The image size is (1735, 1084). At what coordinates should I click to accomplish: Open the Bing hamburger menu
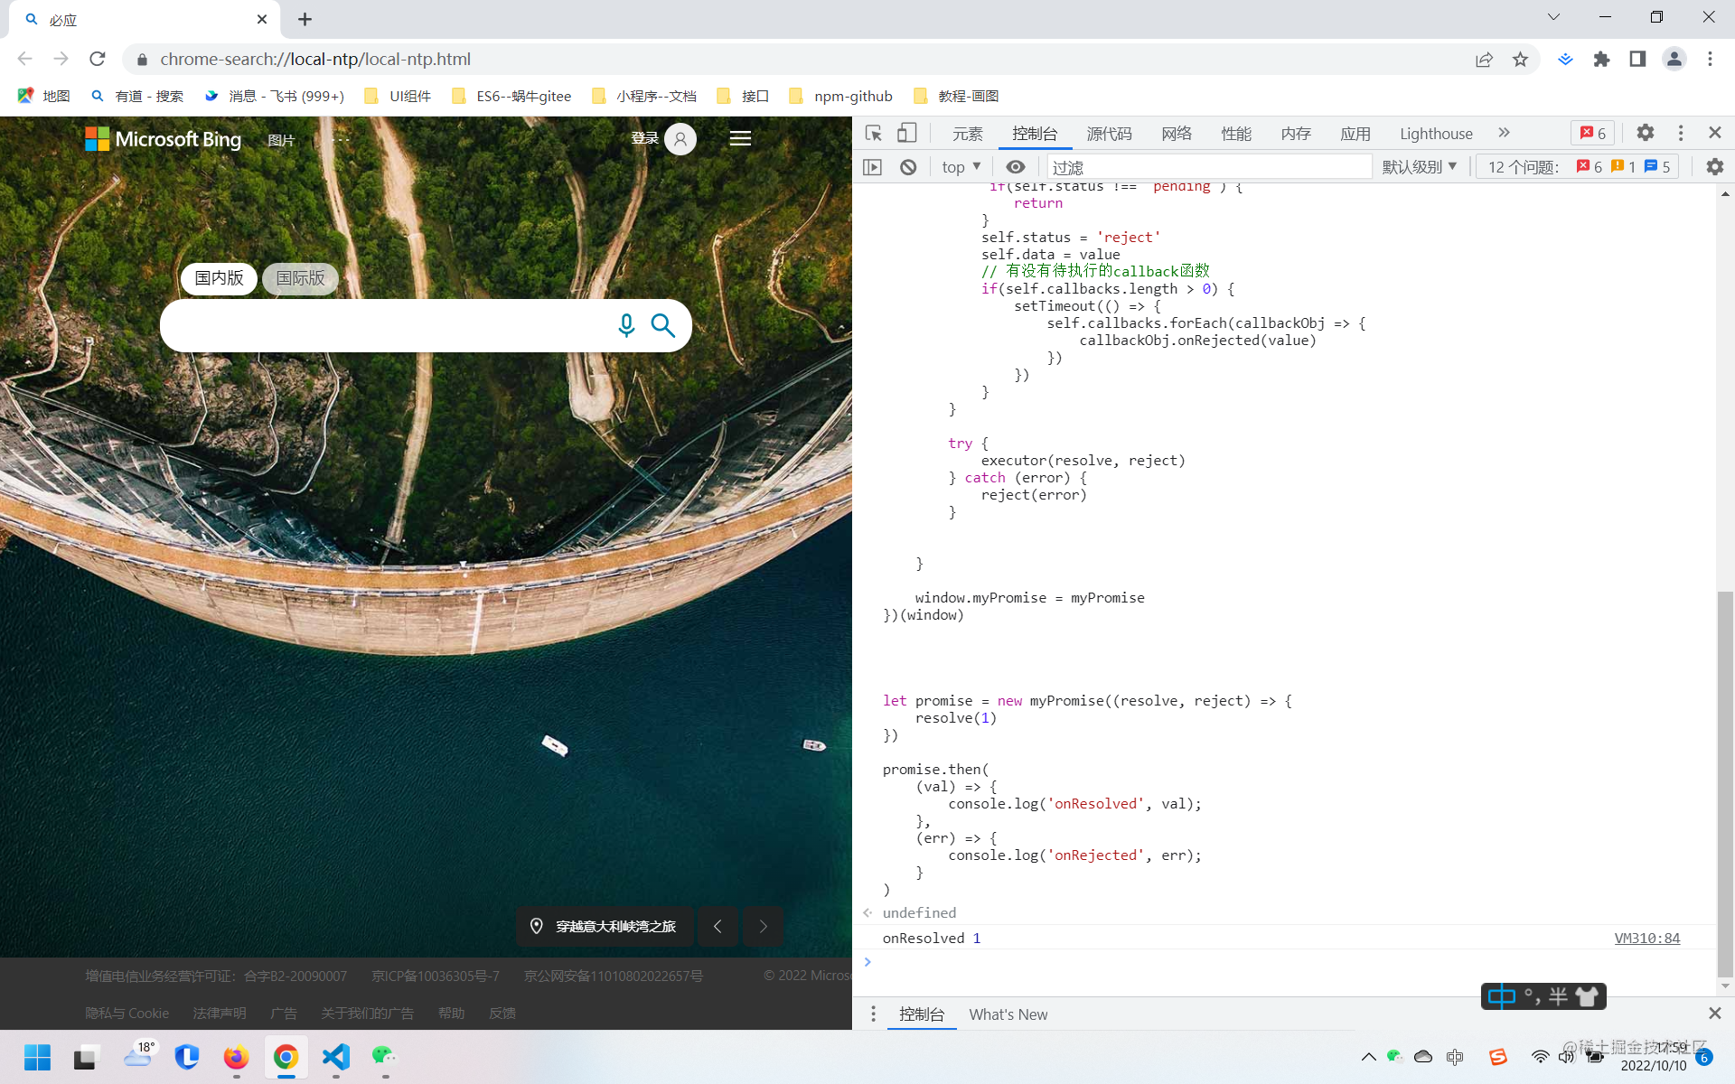pos(740,138)
